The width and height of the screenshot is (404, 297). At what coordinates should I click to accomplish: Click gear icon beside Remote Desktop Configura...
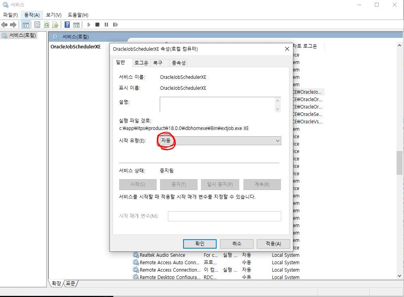136,277
